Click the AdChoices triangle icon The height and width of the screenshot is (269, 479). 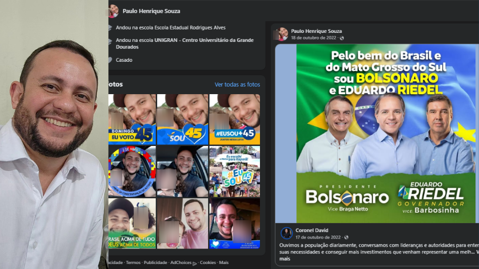click(x=195, y=263)
